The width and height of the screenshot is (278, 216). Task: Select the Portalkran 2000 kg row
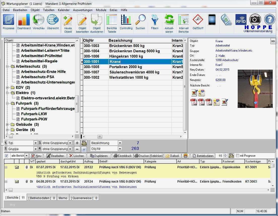pos(126,67)
